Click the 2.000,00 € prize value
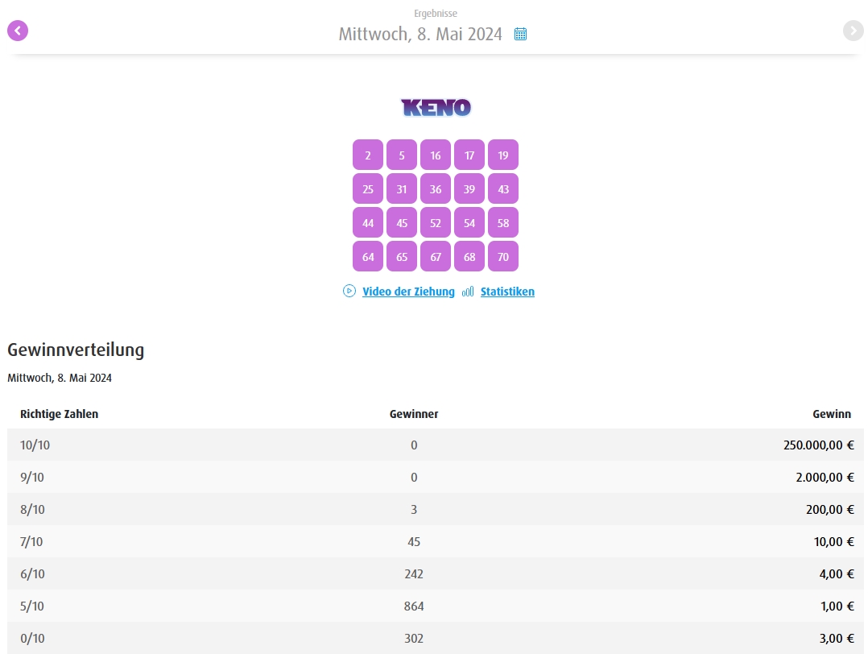Image resolution: width=868 pixels, height=654 pixels. (x=825, y=478)
